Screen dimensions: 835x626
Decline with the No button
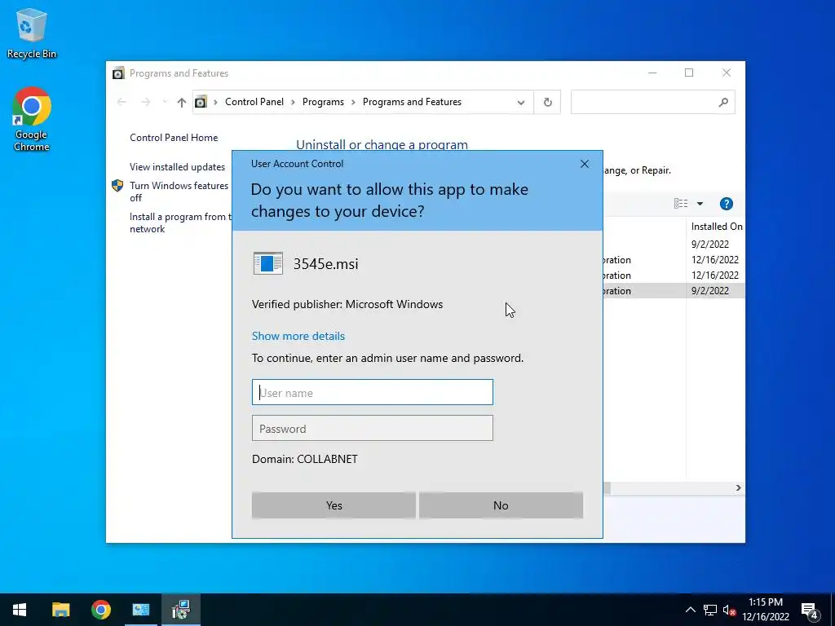[501, 505]
